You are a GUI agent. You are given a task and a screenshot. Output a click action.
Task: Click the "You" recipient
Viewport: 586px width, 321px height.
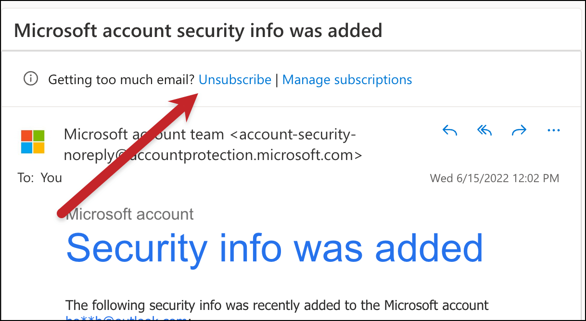pyautogui.click(x=51, y=178)
